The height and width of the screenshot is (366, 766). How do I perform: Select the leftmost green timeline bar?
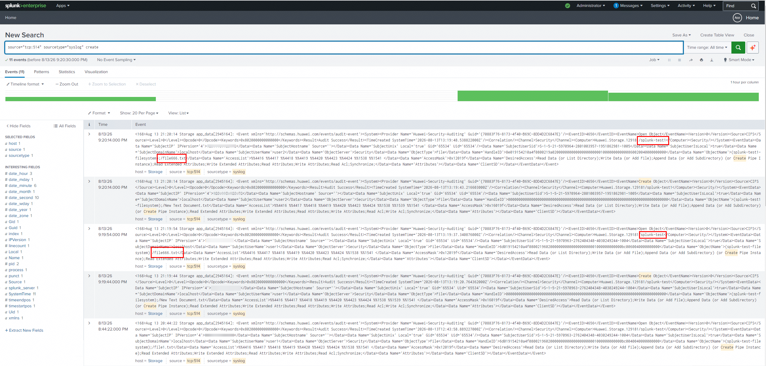coord(81,99)
